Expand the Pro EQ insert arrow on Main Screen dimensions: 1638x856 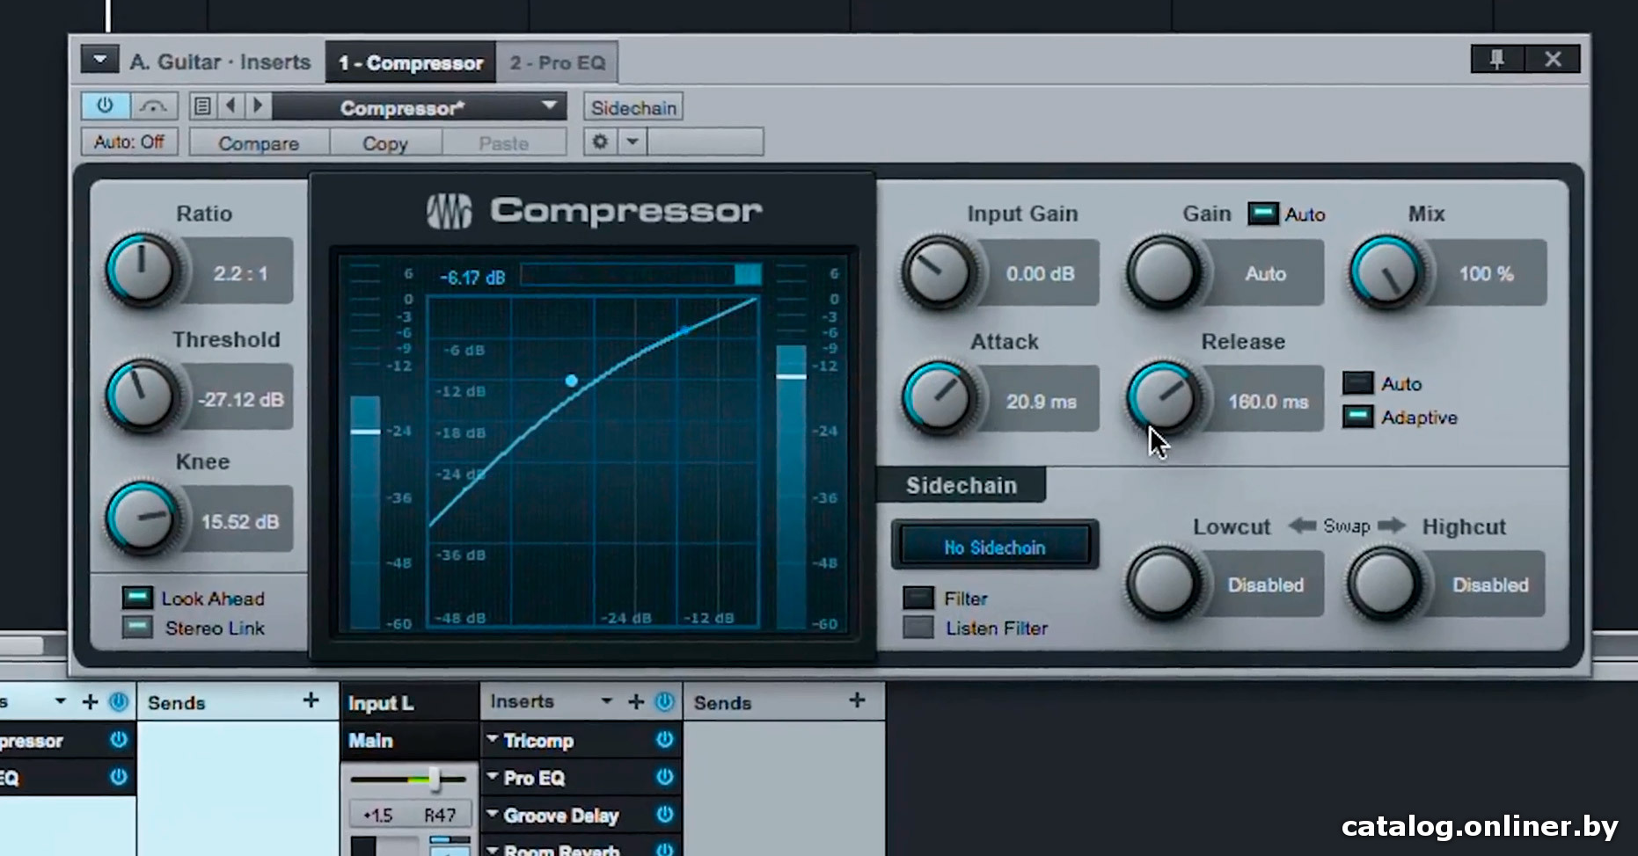coord(493,777)
